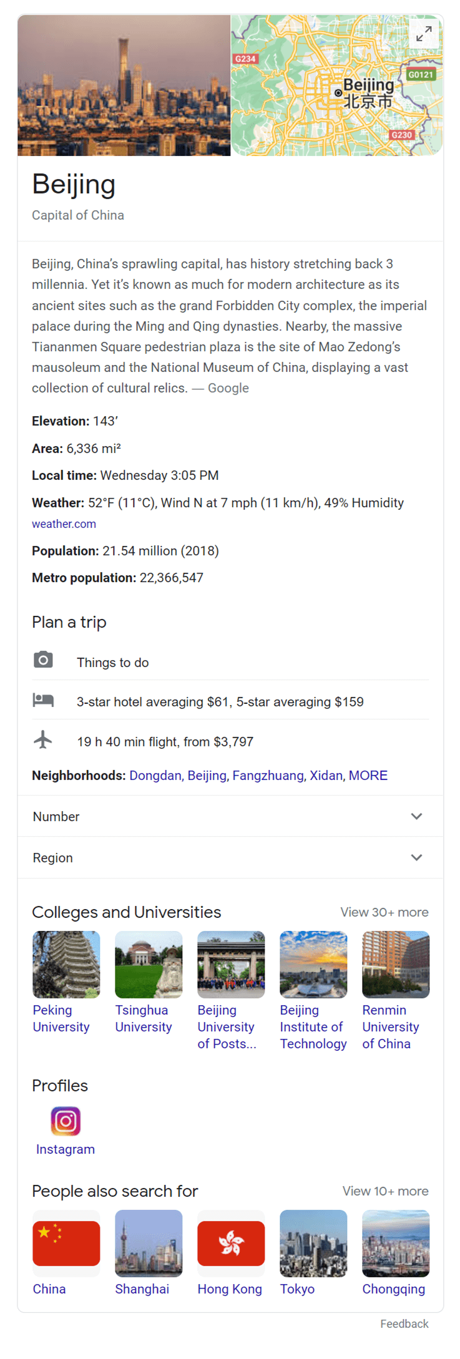460x1359 pixels.
Task: Open the 19 h 40 min flight entry
Action: (x=165, y=741)
